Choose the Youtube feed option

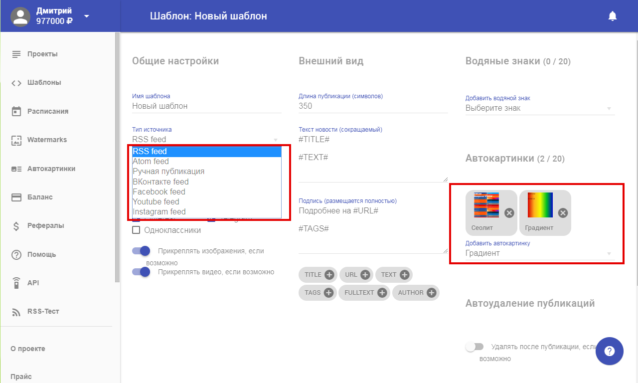[156, 201]
